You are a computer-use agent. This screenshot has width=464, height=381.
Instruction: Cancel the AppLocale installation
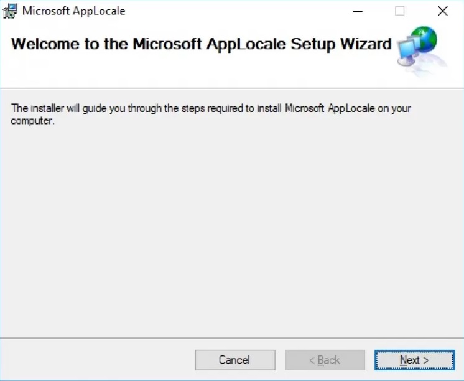[x=234, y=360]
